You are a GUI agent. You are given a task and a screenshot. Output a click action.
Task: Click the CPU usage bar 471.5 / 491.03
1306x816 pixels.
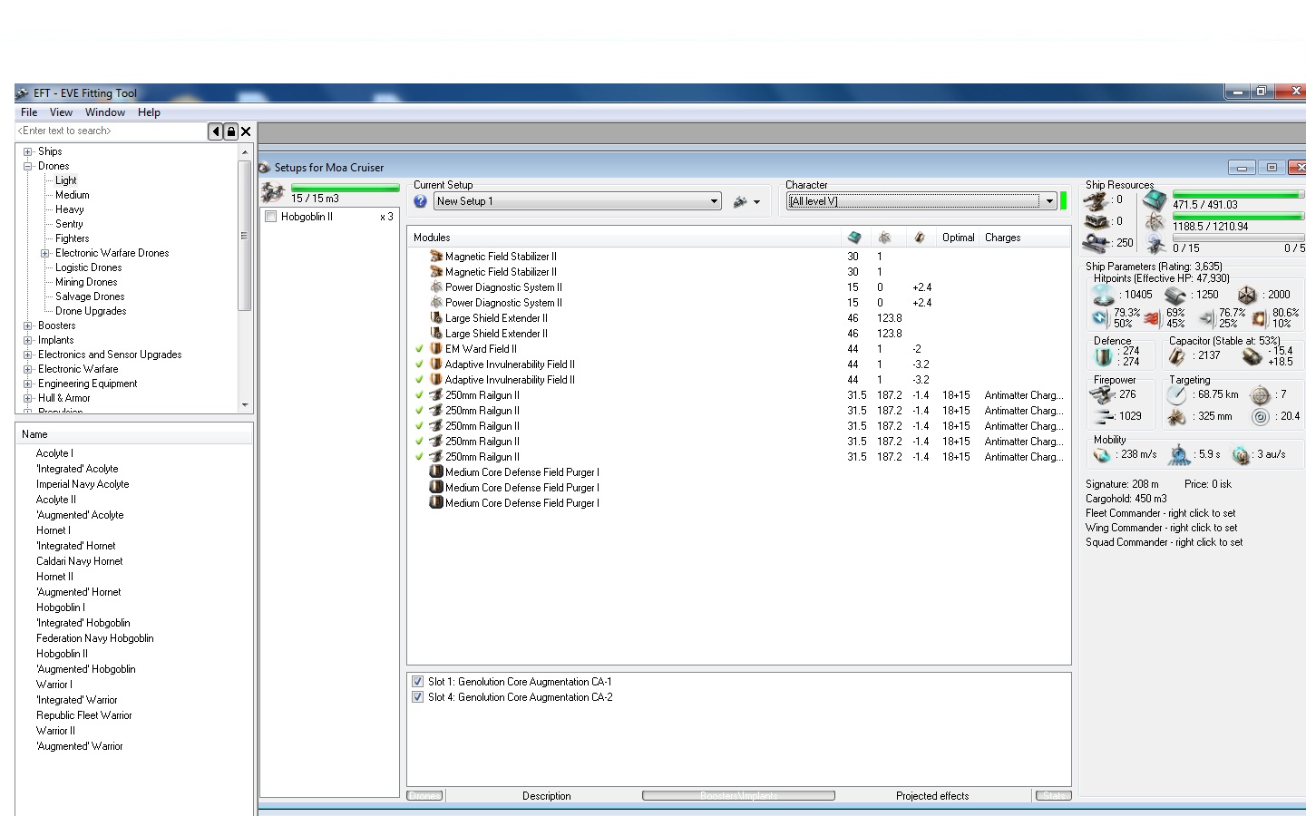[1238, 194]
